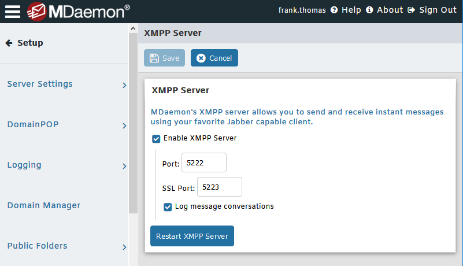Open the hamburger navigation menu

[13, 11]
